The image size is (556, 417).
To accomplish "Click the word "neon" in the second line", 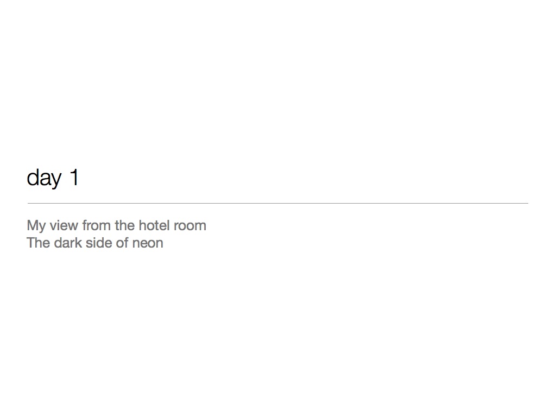I will [148, 244].
